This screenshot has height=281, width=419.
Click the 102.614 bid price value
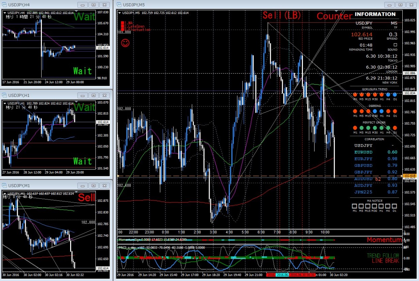pyautogui.click(x=361, y=34)
